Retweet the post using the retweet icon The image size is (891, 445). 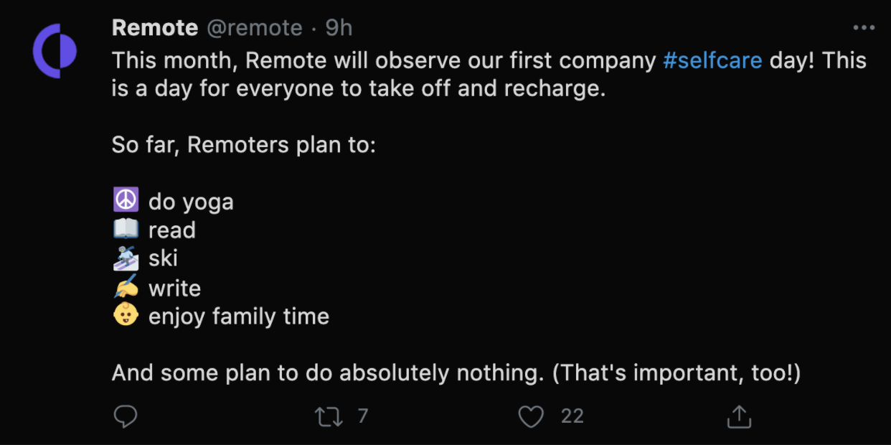[x=329, y=416]
